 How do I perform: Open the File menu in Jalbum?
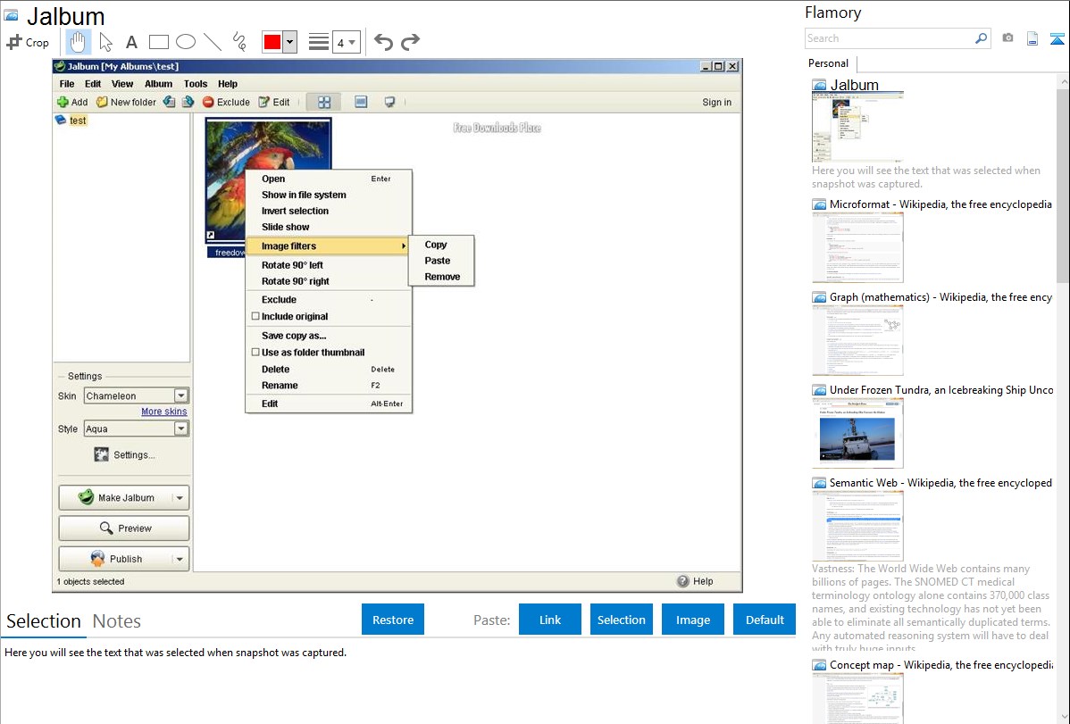click(x=67, y=84)
